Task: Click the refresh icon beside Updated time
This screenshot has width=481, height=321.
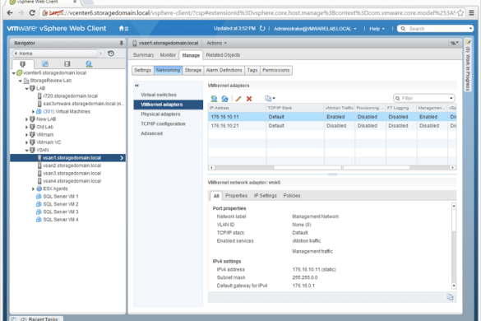Action: click(262, 29)
